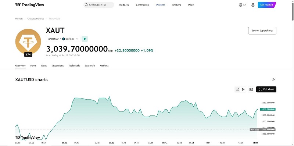Open the Community menu
The image size is (294, 146).
pos(143,5)
